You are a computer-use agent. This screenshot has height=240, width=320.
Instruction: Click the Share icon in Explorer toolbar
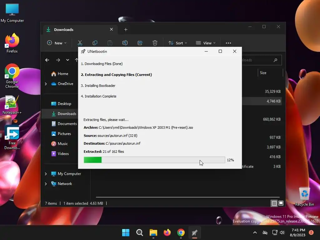tap(140, 43)
